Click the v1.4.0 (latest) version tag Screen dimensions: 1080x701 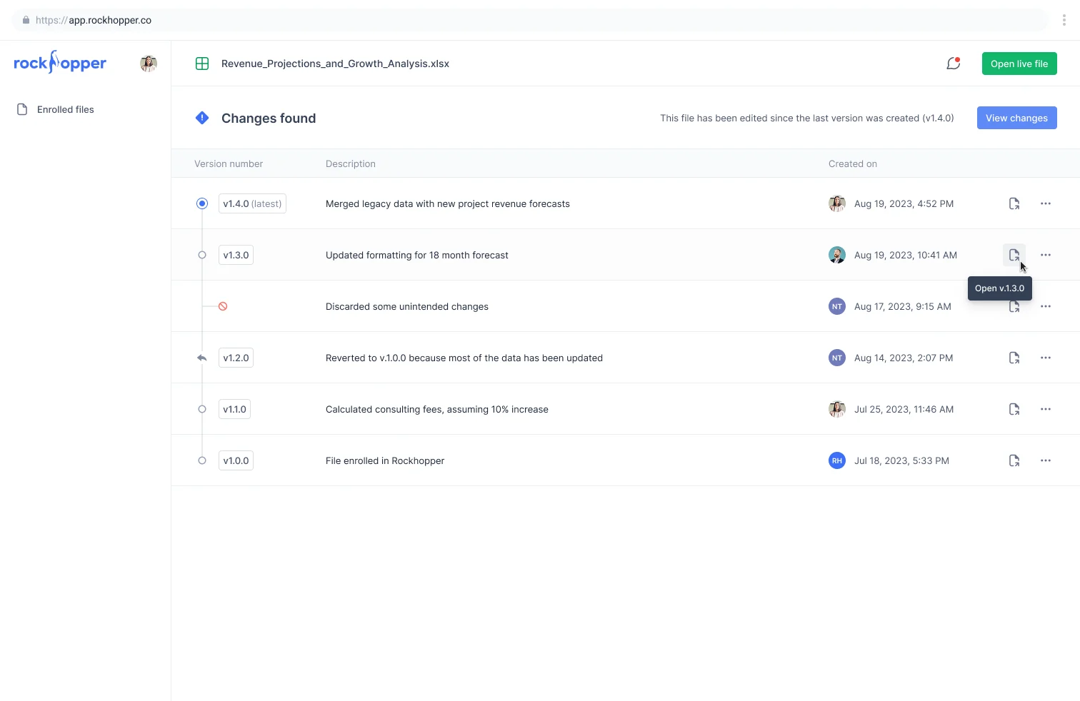252,203
